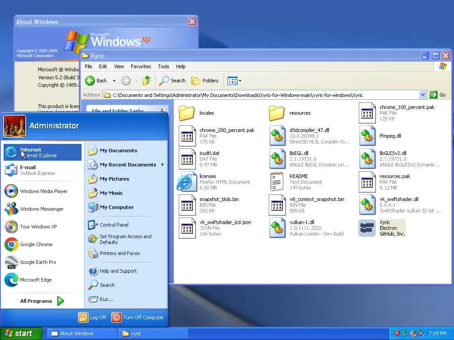Click the Start button

coord(20,333)
